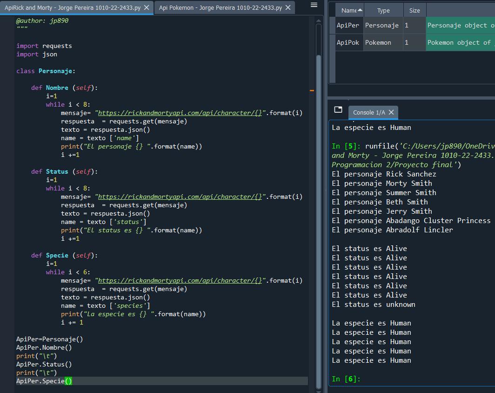Select the ApiPok variable name cell

348,42
